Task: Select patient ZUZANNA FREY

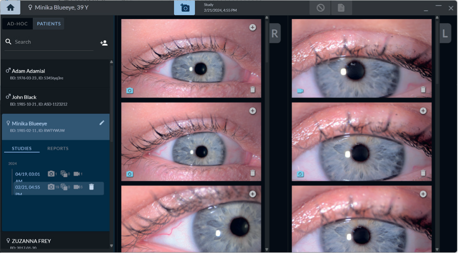Action: (56, 242)
